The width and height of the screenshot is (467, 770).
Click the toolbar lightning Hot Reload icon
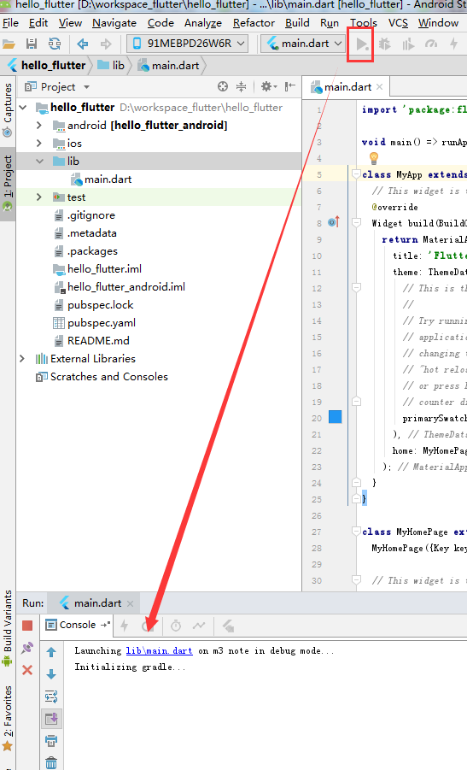coord(453,44)
